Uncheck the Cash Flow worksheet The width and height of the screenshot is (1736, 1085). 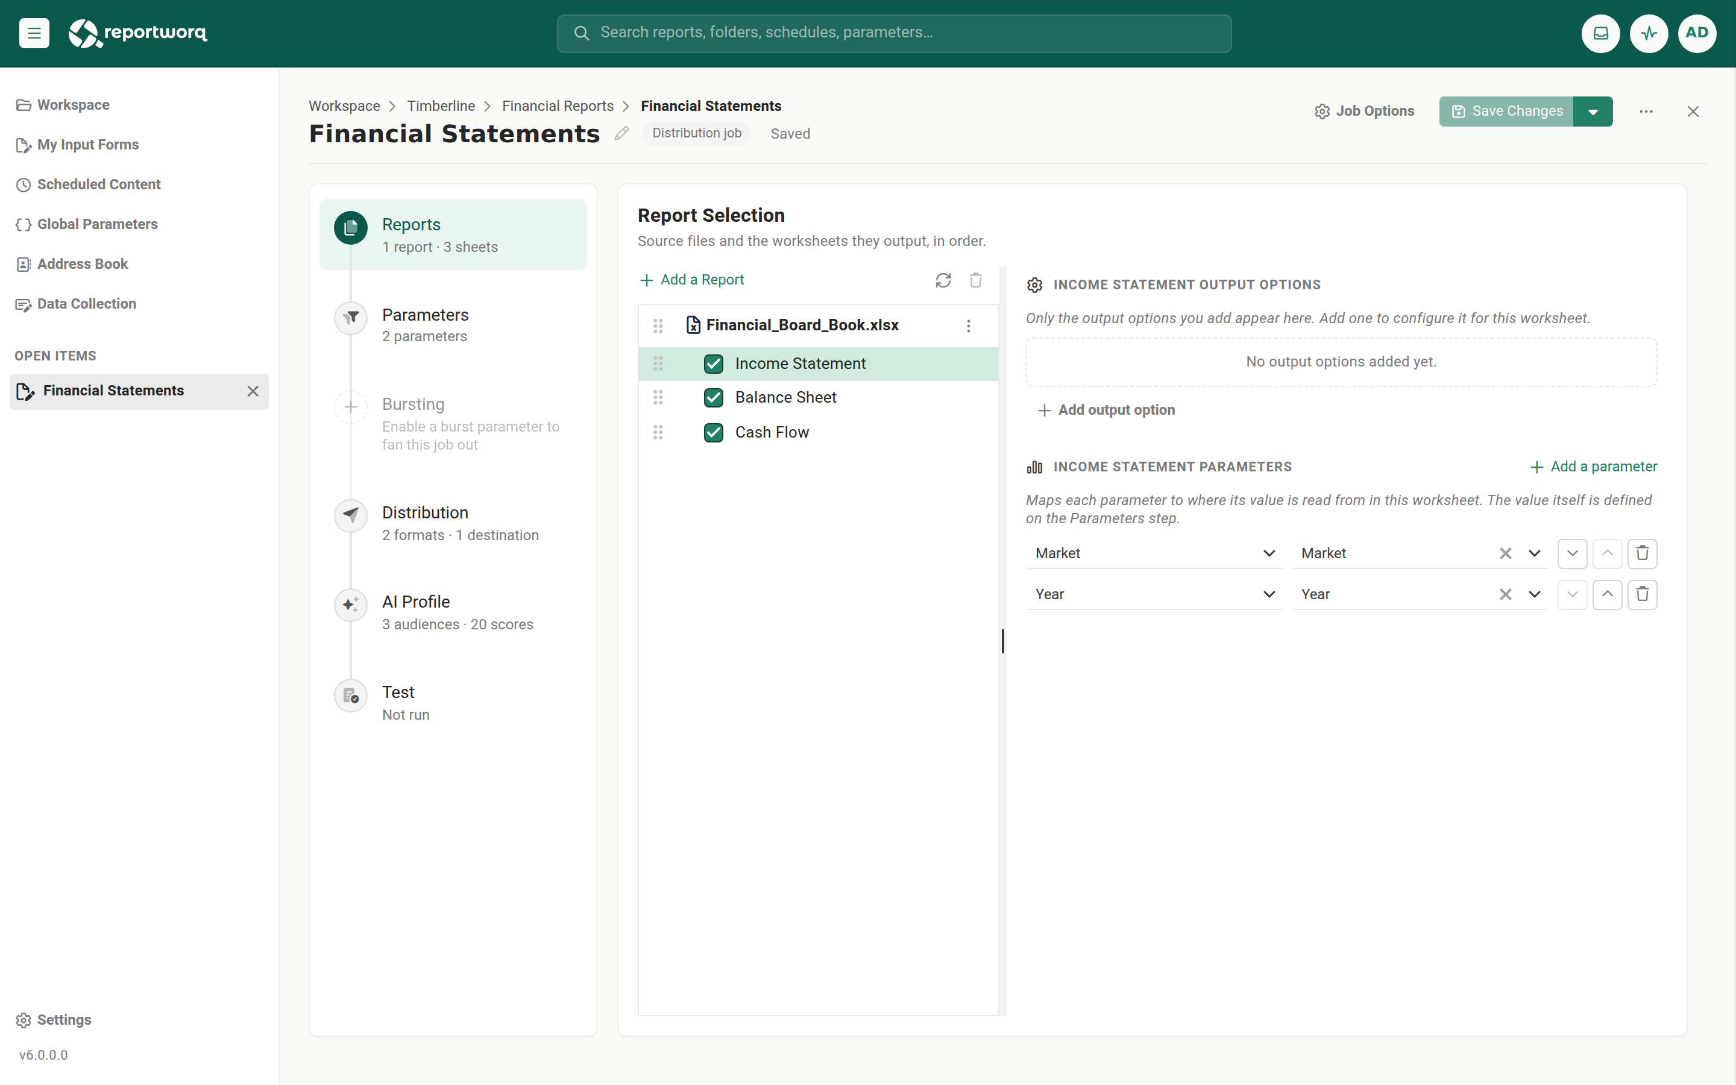tap(713, 432)
